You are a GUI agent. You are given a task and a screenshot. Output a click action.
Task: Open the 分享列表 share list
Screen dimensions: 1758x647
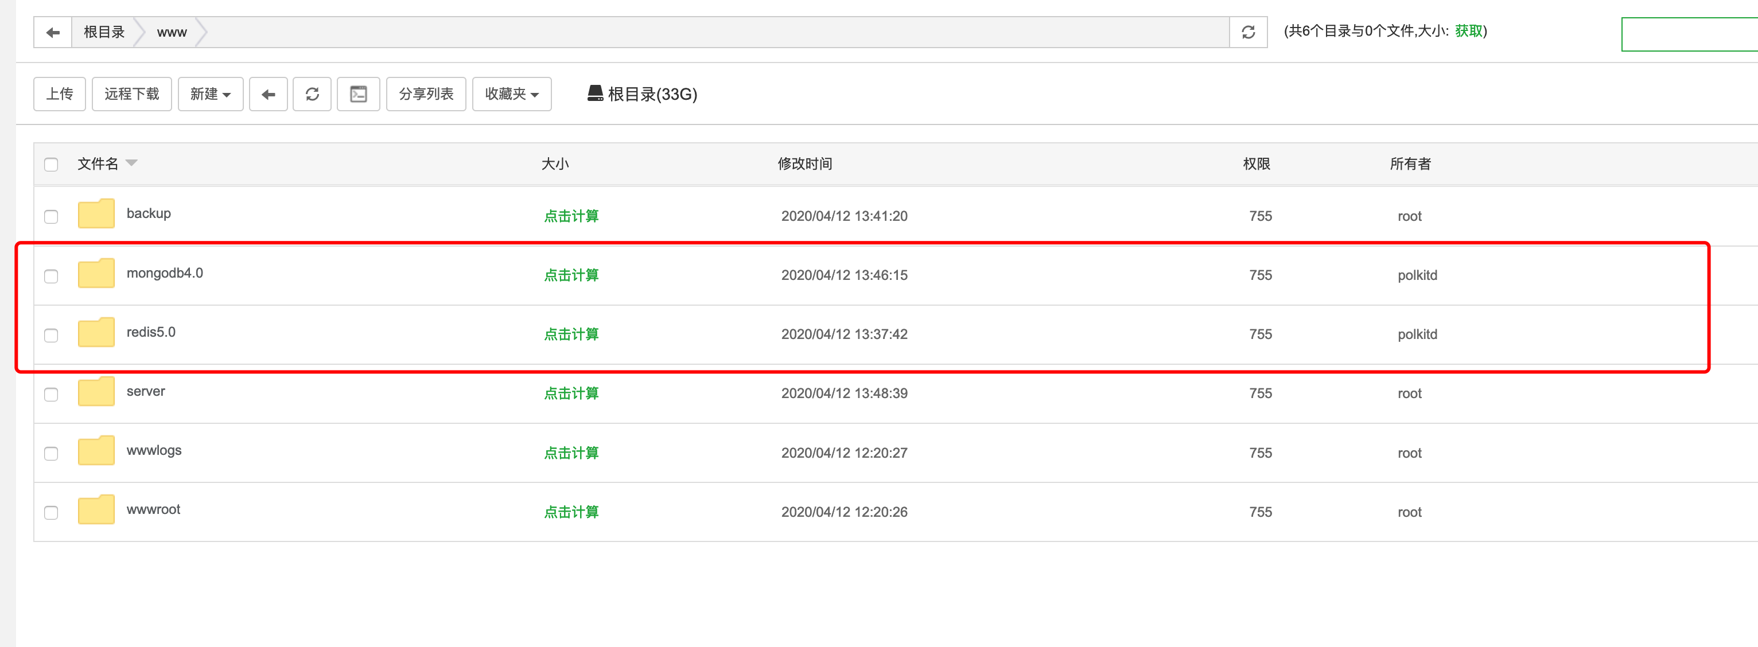pyautogui.click(x=426, y=94)
